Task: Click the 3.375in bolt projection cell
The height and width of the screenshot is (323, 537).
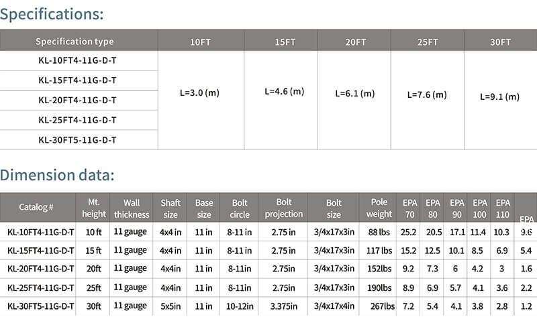Action: pos(283,306)
